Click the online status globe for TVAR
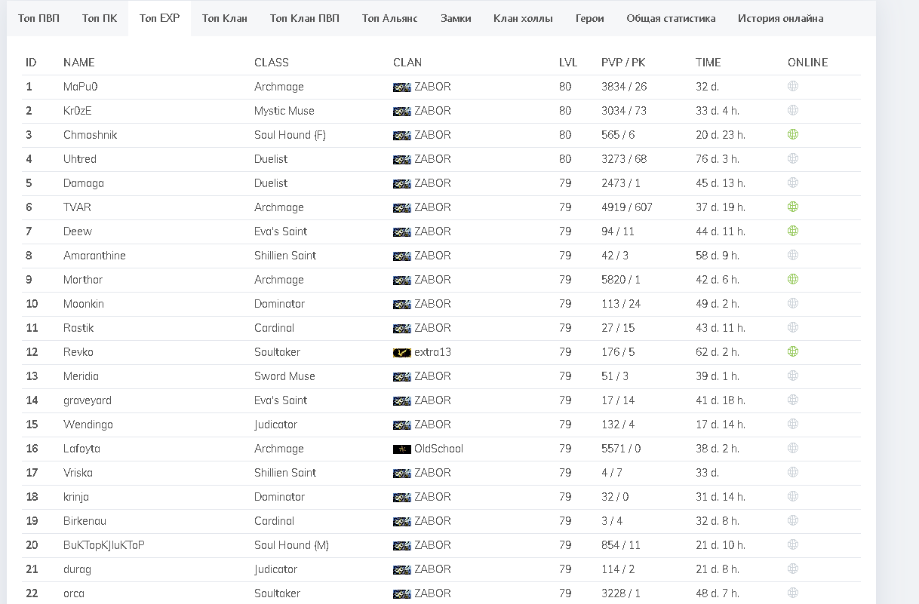Screen dimensions: 919x604 (792, 207)
